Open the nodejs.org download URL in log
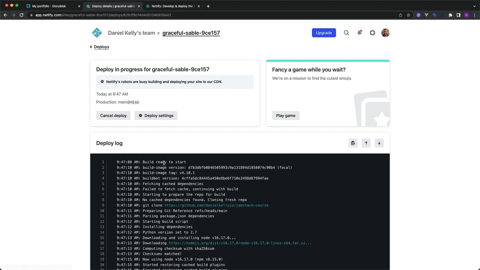 pyautogui.click(x=240, y=243)
